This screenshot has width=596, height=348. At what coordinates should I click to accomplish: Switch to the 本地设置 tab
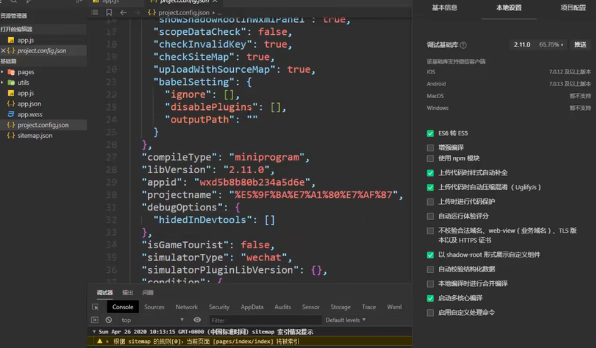click(x=509, y=8)
